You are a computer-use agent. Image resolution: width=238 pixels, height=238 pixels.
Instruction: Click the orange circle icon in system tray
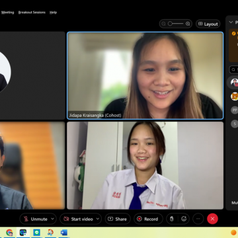coord(233,233)
